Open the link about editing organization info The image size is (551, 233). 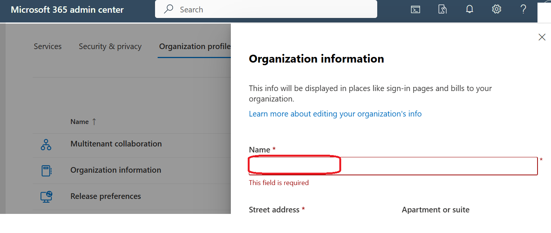click(x=335, y=114)
